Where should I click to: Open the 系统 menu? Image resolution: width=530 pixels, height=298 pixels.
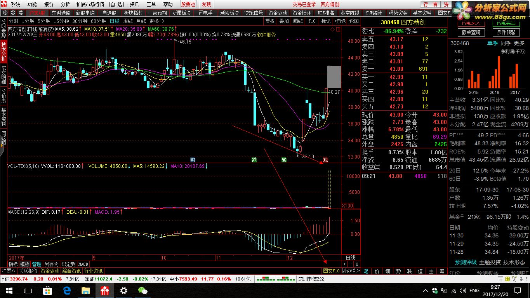pyautogui.click(x=15, y=5)
